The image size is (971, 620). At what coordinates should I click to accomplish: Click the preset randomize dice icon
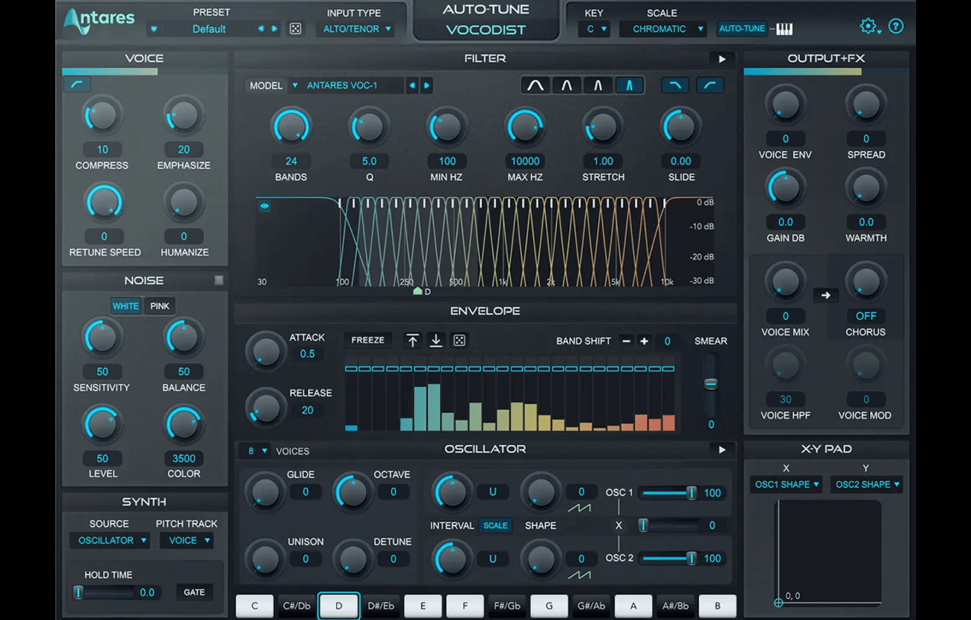(296, 29)
